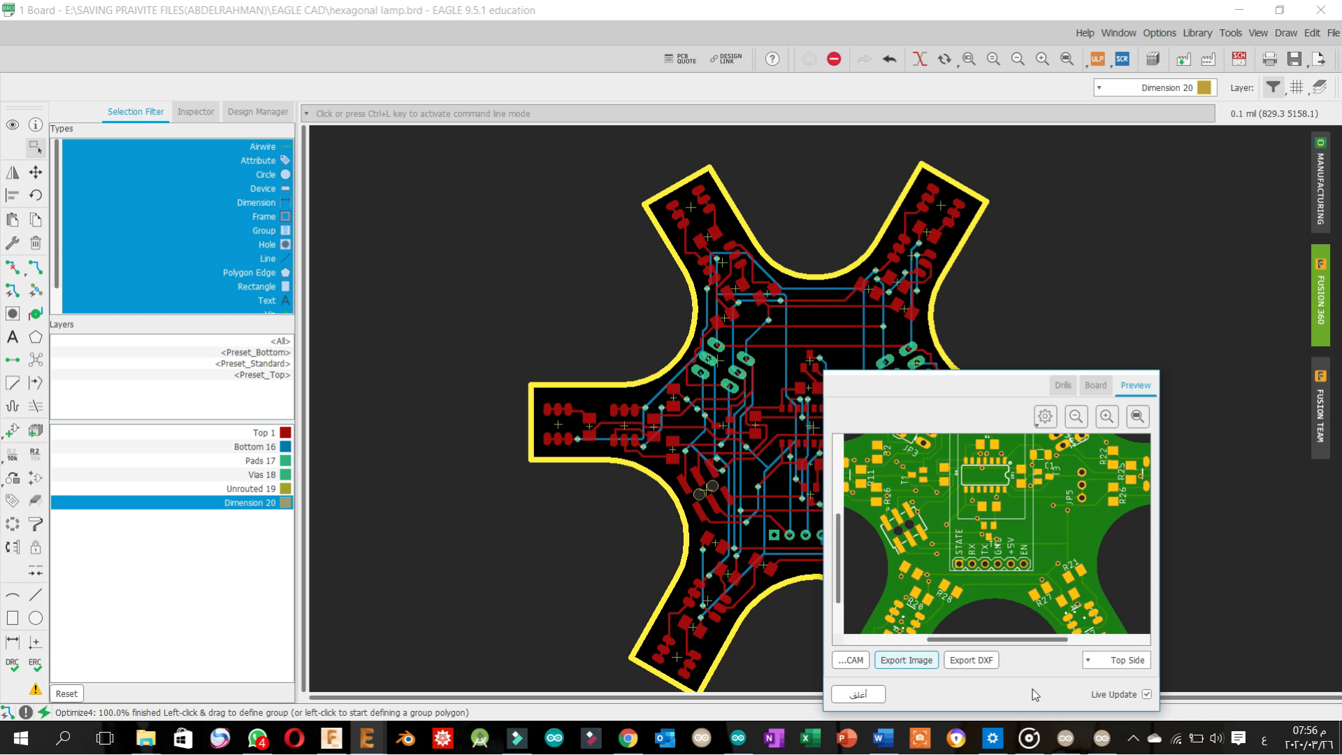Open the Dimension 20 layer dropdown
Image resolution: width=1342 pixels, height=755 pixels.
pyautogui.click(x=1155, y=87)
